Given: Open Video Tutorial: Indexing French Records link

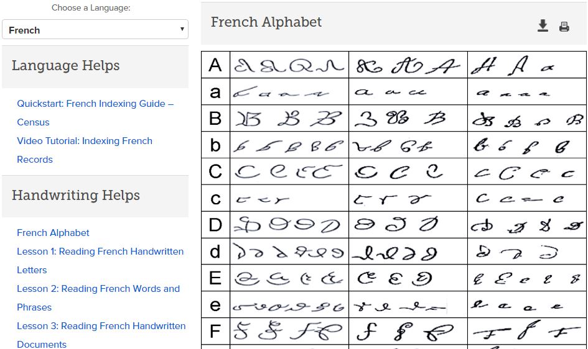Looking at the screenshot, I should click(85, 150).
